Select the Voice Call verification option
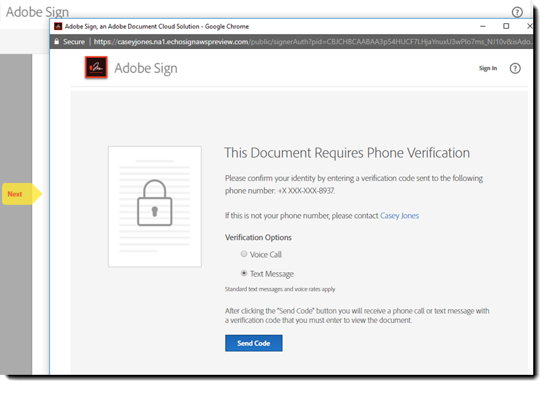 tap(245, 254)
